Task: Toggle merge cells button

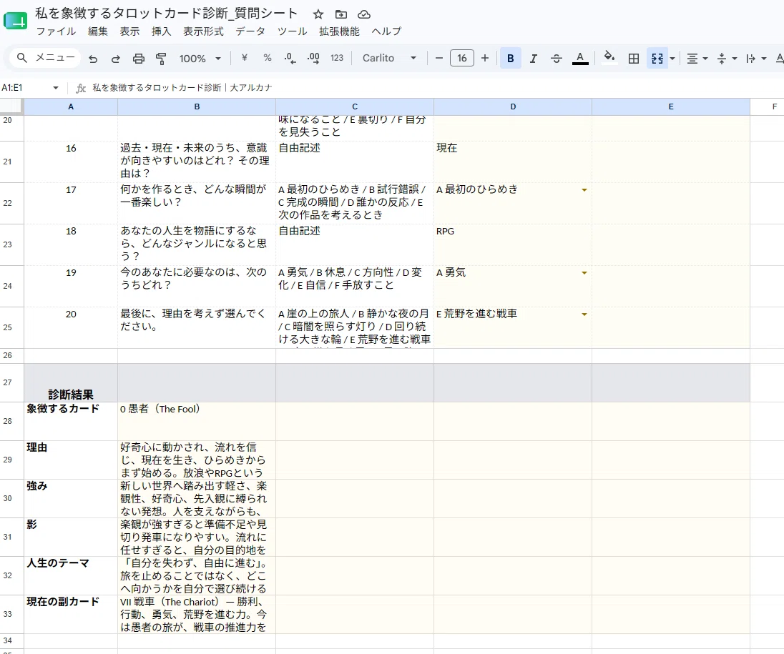Action: point(657,59)
